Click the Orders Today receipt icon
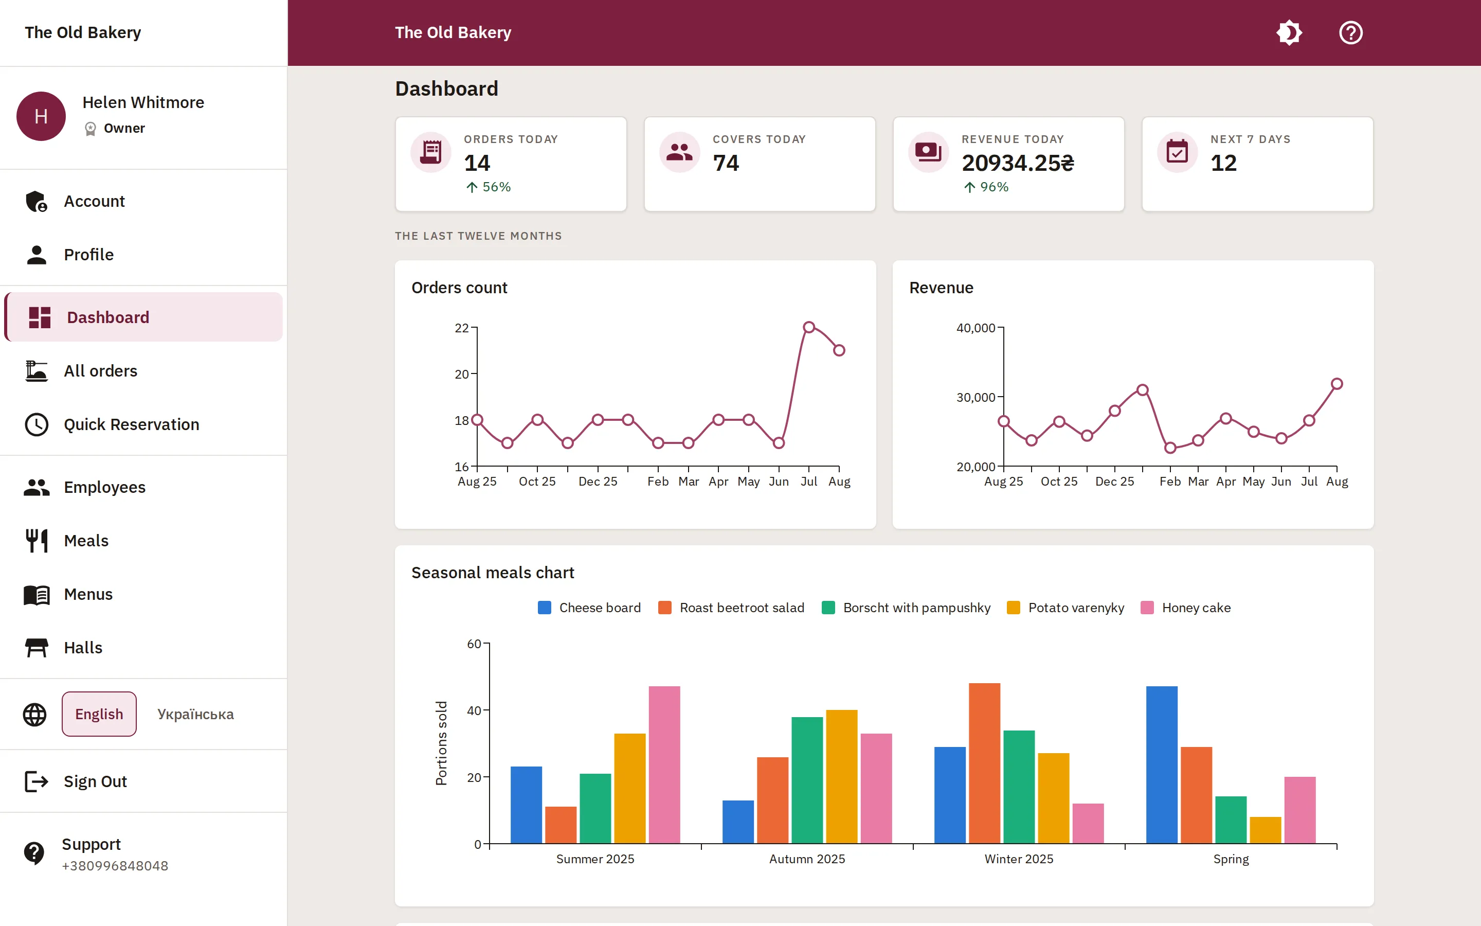Viewport: 1481px width, 926px height. (431, 152)
